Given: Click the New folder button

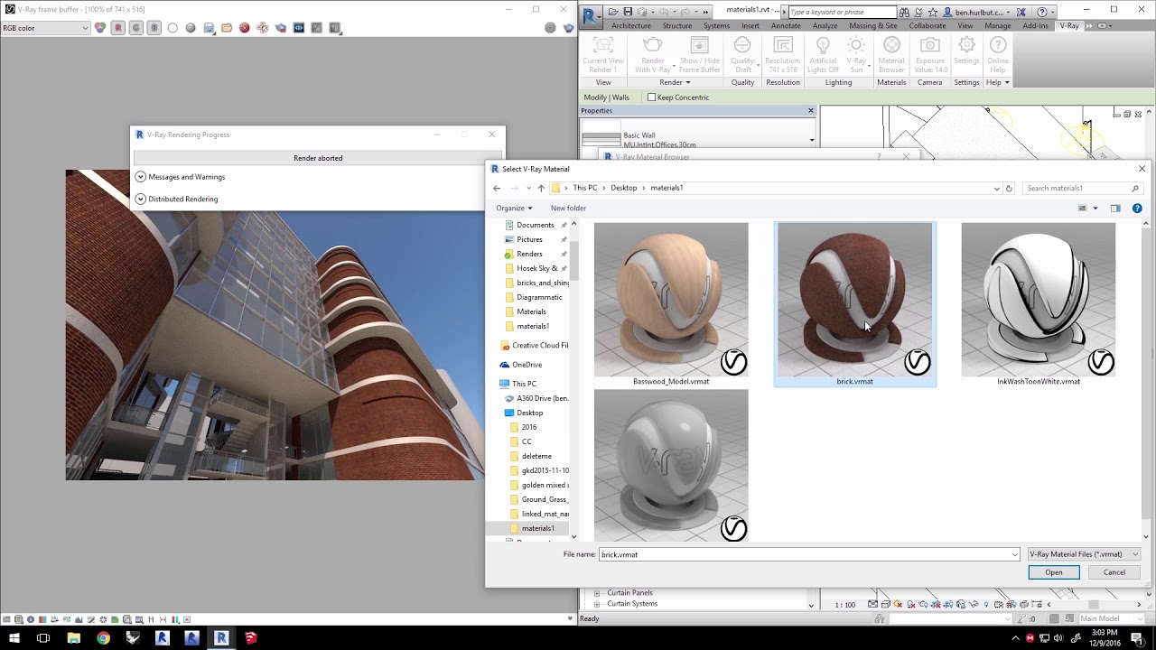Looking at the screenshot, I should 568,208.
